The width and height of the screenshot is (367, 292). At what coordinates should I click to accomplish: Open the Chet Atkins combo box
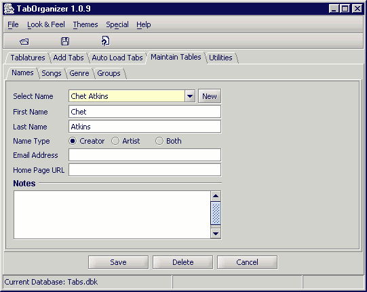(x=132, y=96)
